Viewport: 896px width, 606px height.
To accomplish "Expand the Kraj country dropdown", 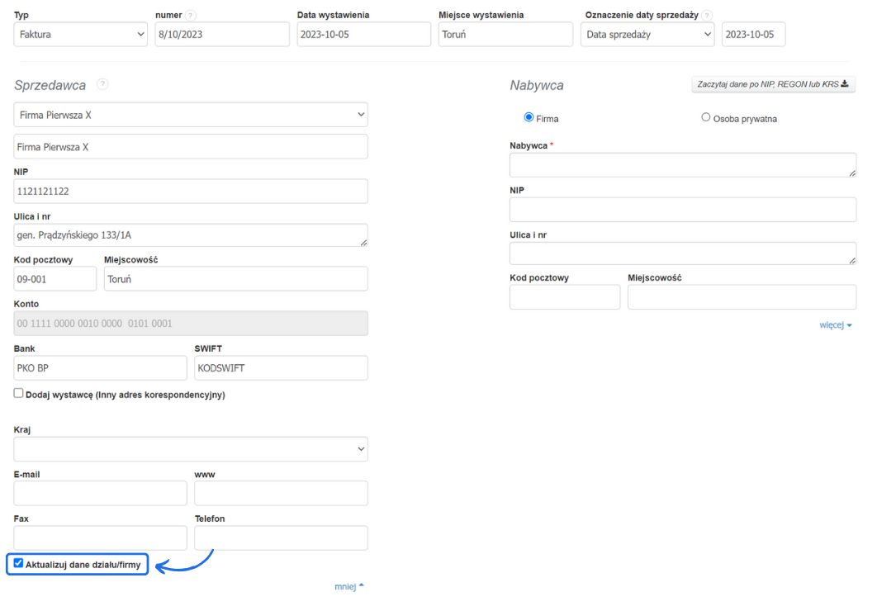I will click(x=191, y=449).
